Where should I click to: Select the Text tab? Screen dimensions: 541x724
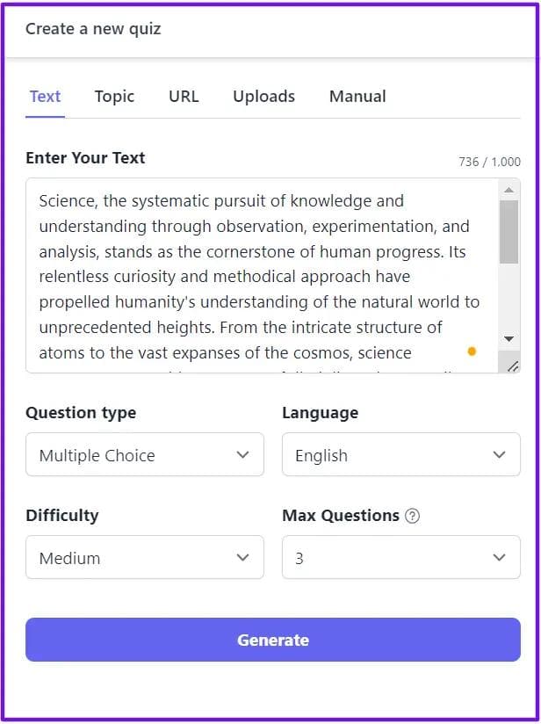click(46, 96)
